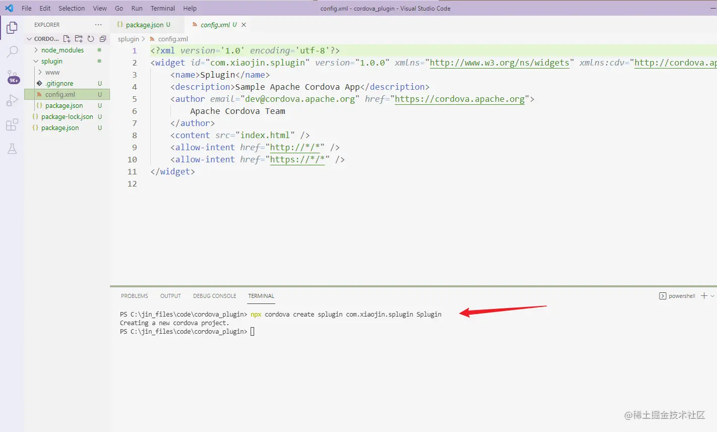This screenshot has height=432, width=717.
Task: Add a new terminal with plus icon
Action: [x=704, y=296]
